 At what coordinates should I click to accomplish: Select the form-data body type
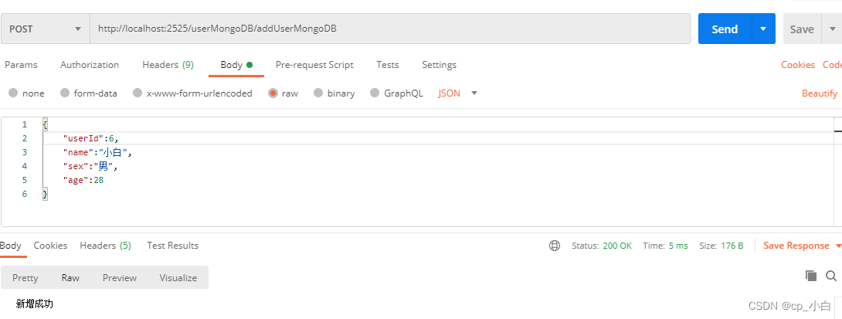point(89,93)
